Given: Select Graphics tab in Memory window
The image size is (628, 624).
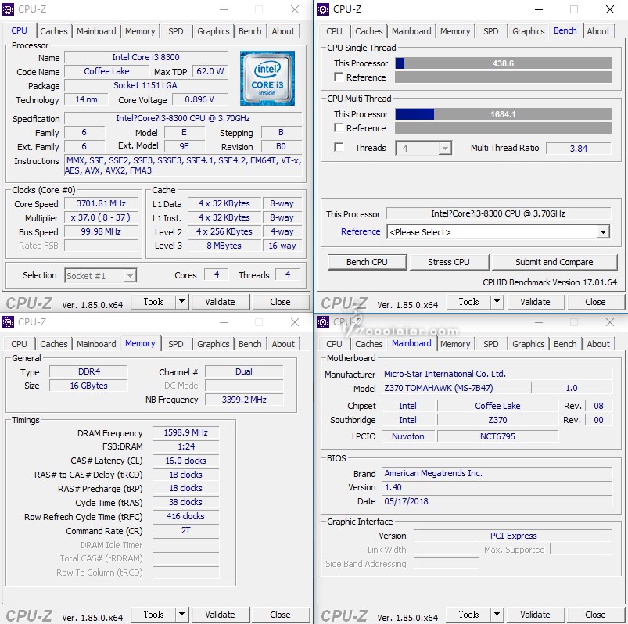Looking at the screenshot, I should (213, 344).
